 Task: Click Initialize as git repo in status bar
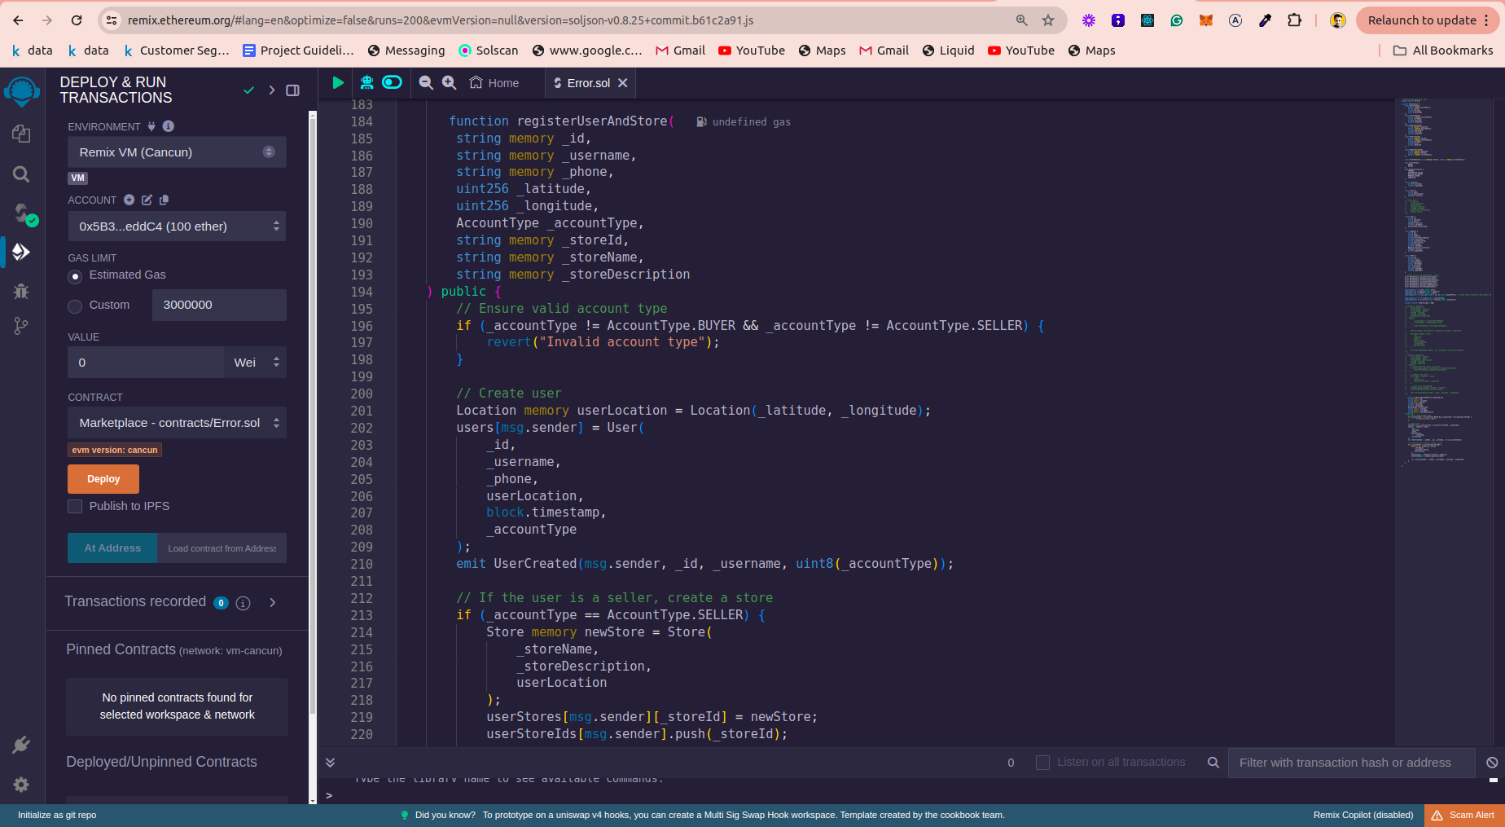[x=57, y=816]
